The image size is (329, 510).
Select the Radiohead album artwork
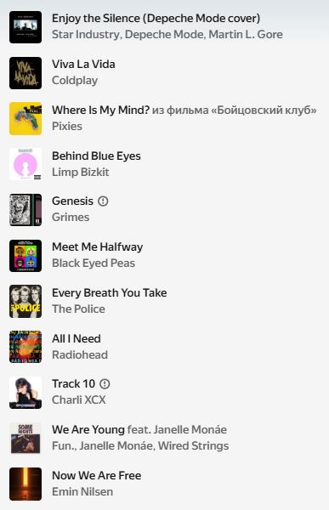point(26,347)
